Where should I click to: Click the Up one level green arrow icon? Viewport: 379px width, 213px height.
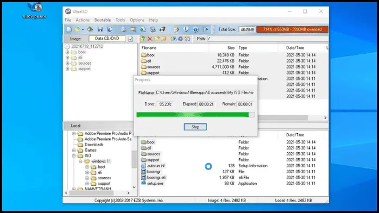143,39
